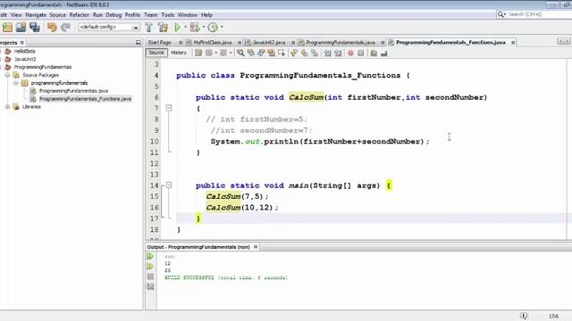Click the Re-run green arrow in Output

pos(150,257)
